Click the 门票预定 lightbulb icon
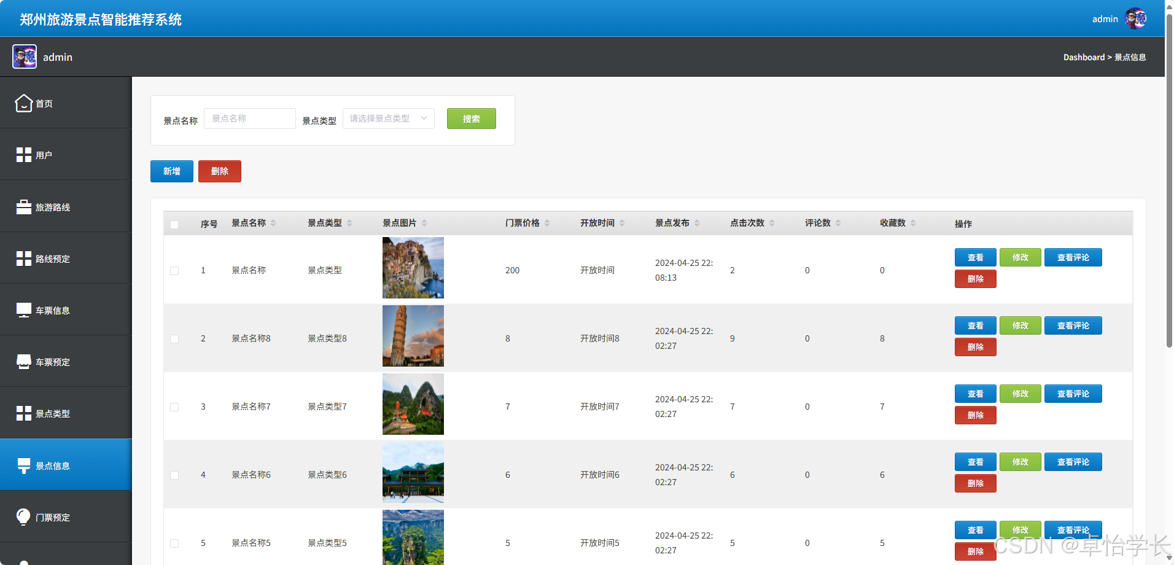Viewport: 1174px width, 565px height. (x=24, y=517)
